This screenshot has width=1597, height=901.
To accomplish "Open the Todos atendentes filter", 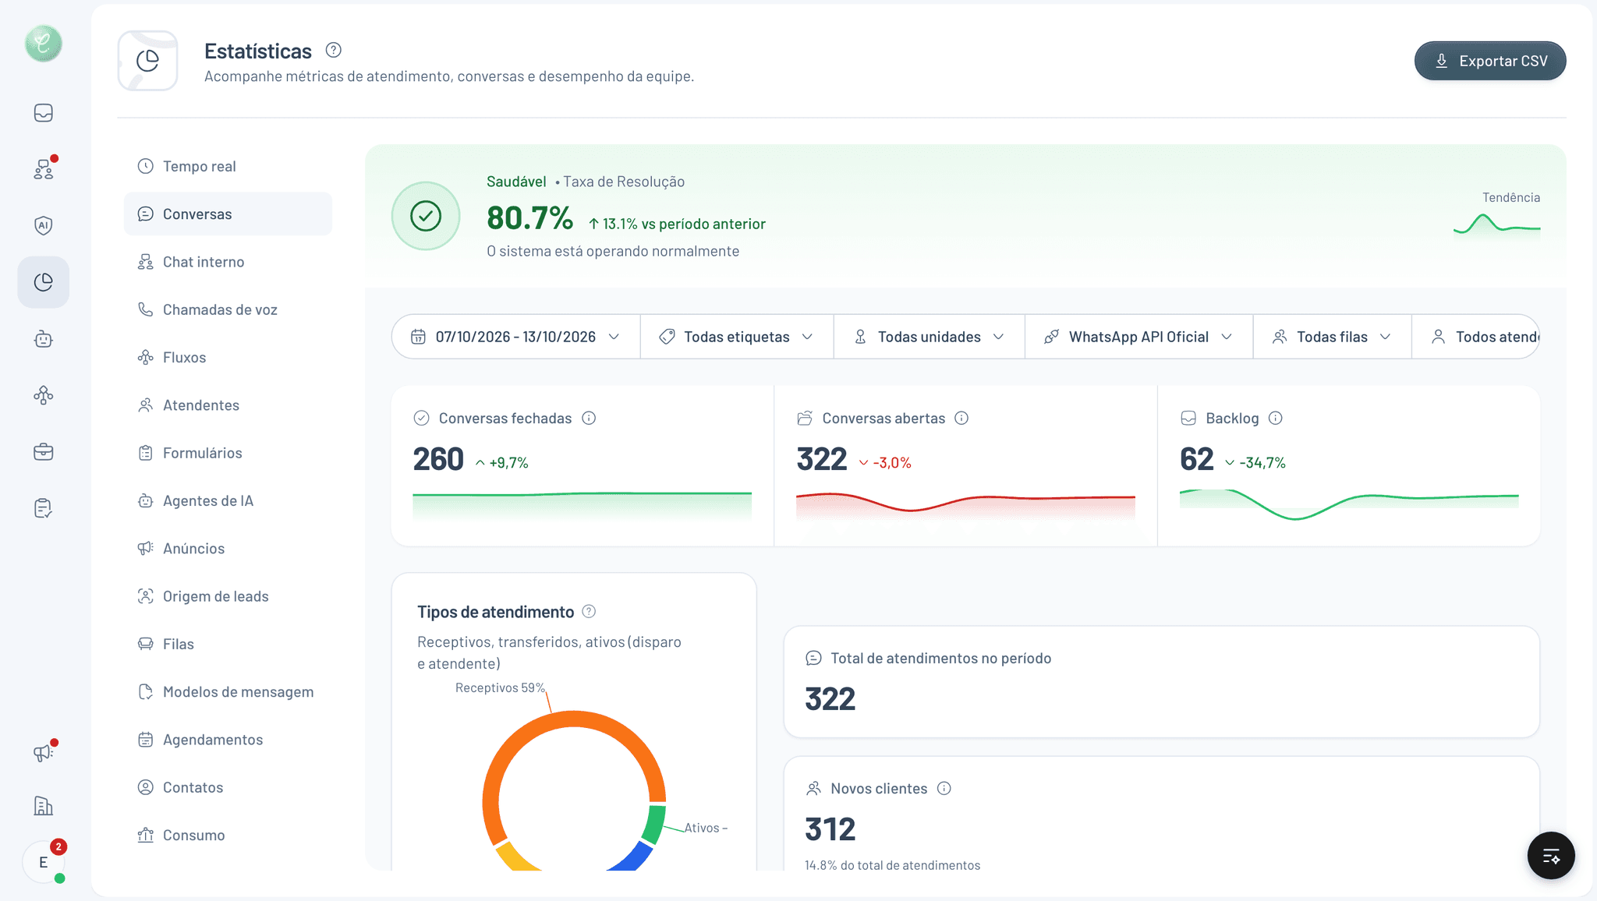I will click(1476, 337).
